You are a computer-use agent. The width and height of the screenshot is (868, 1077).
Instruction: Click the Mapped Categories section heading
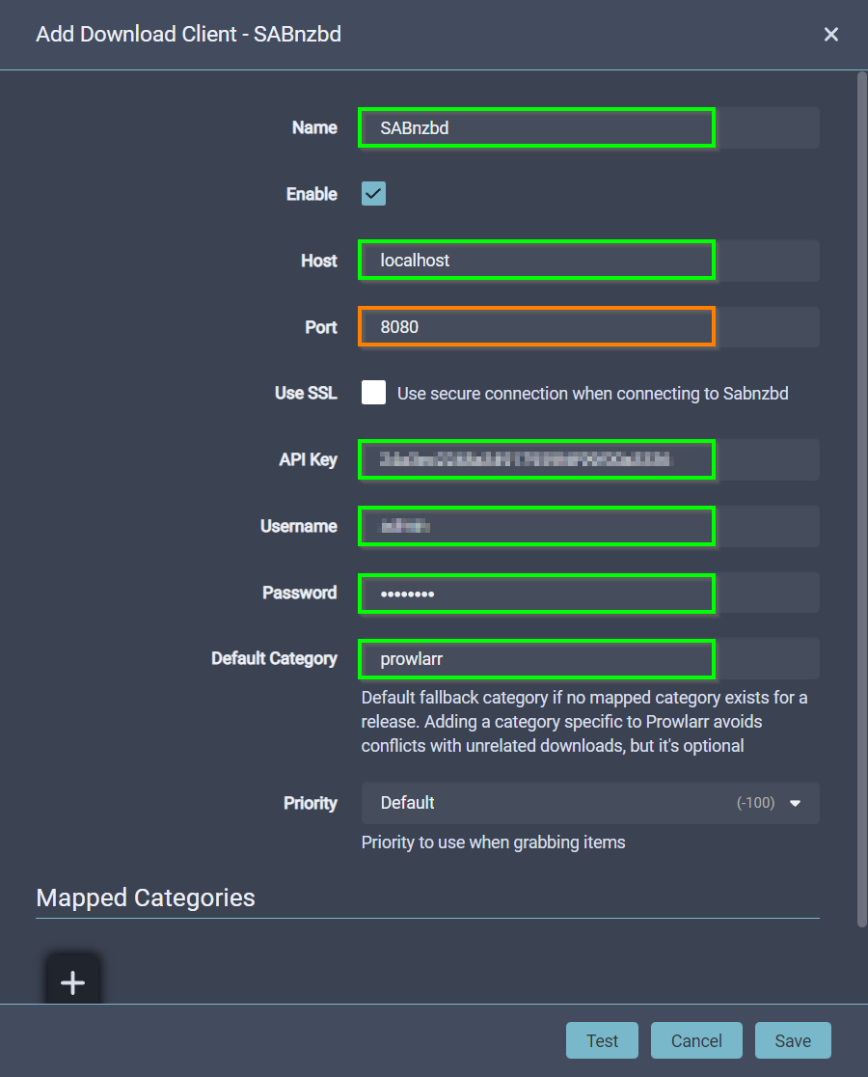pos(146,897)
